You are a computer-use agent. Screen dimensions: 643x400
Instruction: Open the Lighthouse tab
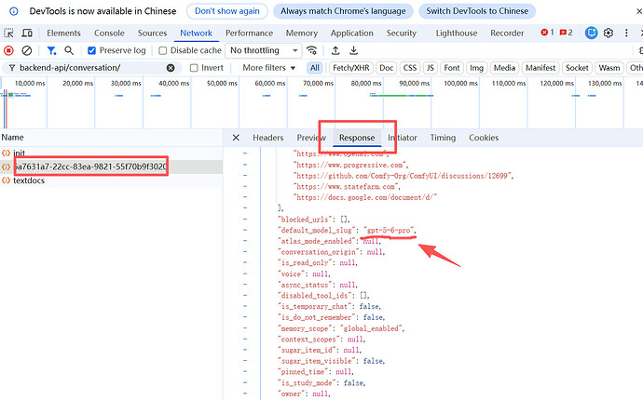coord(457,33)
